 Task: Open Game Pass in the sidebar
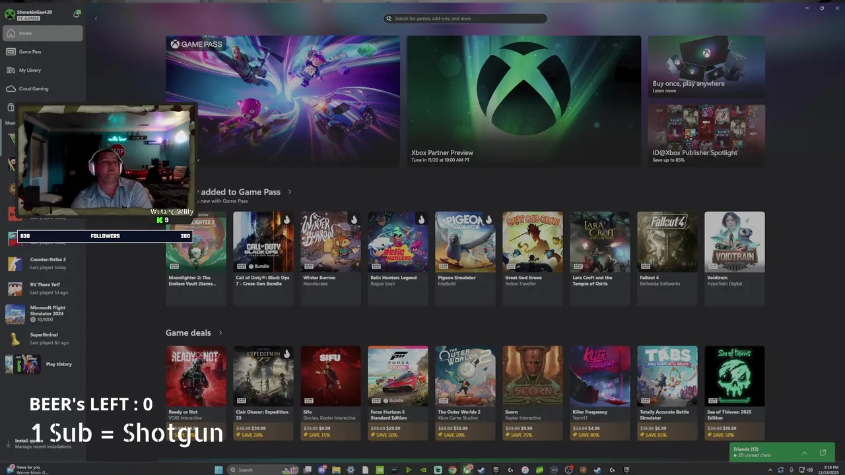click(x=42, y=51)
